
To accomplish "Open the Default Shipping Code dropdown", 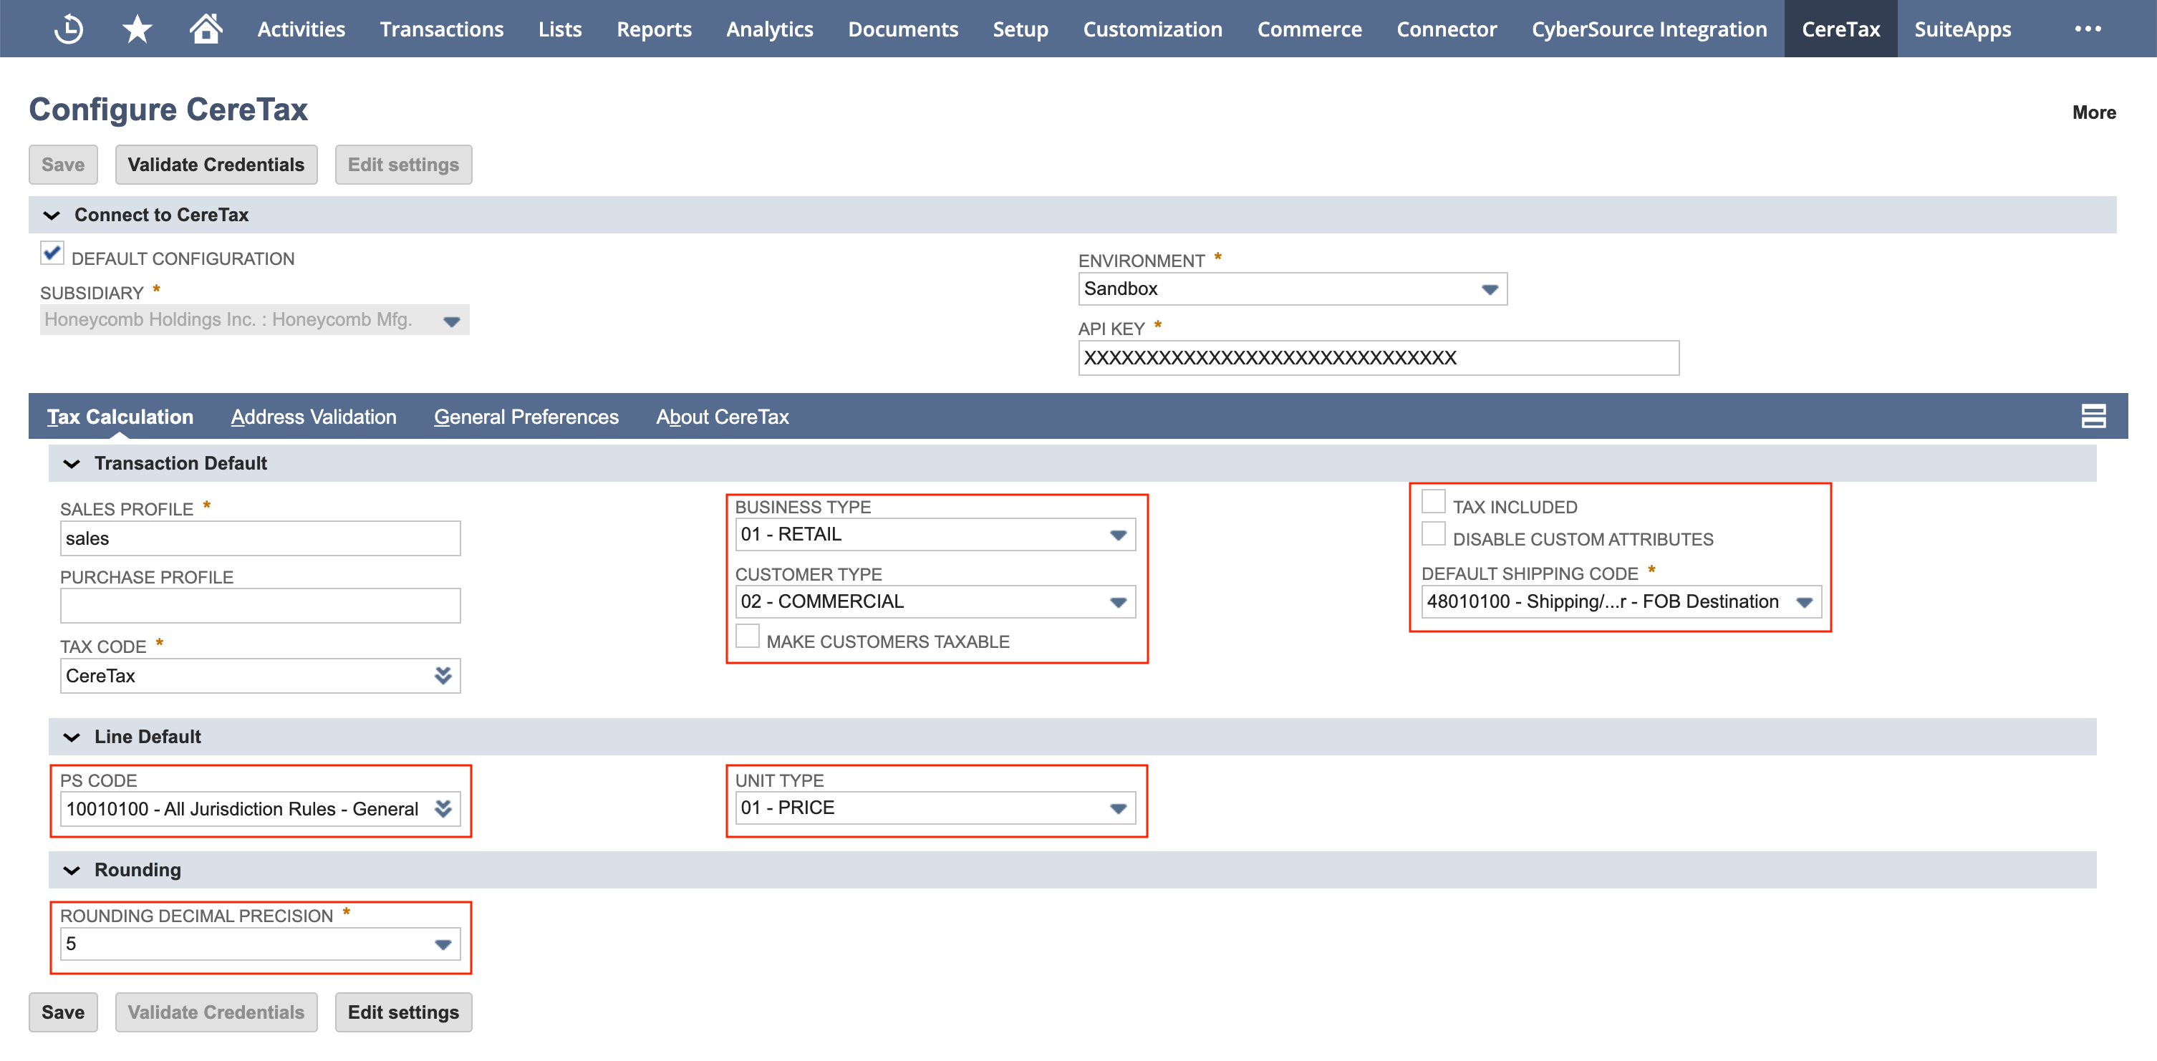I will click(x=1621, y=601).
